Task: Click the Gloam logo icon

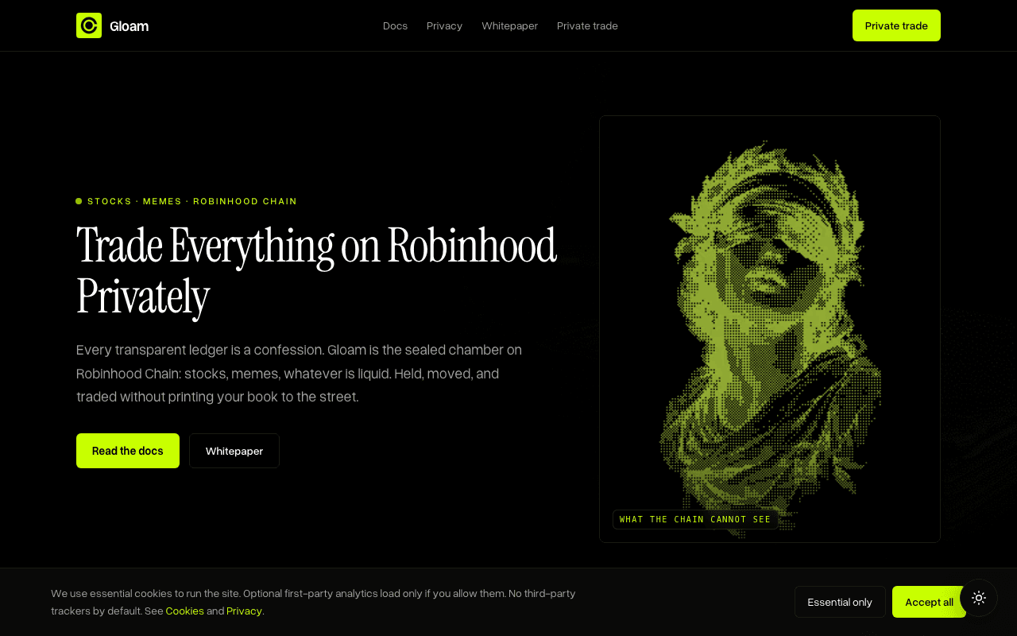Action: (89, 25)
